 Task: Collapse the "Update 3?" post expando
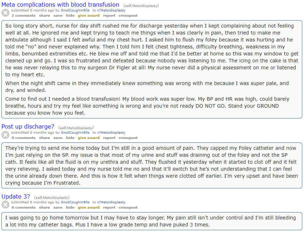click(5, 205)
